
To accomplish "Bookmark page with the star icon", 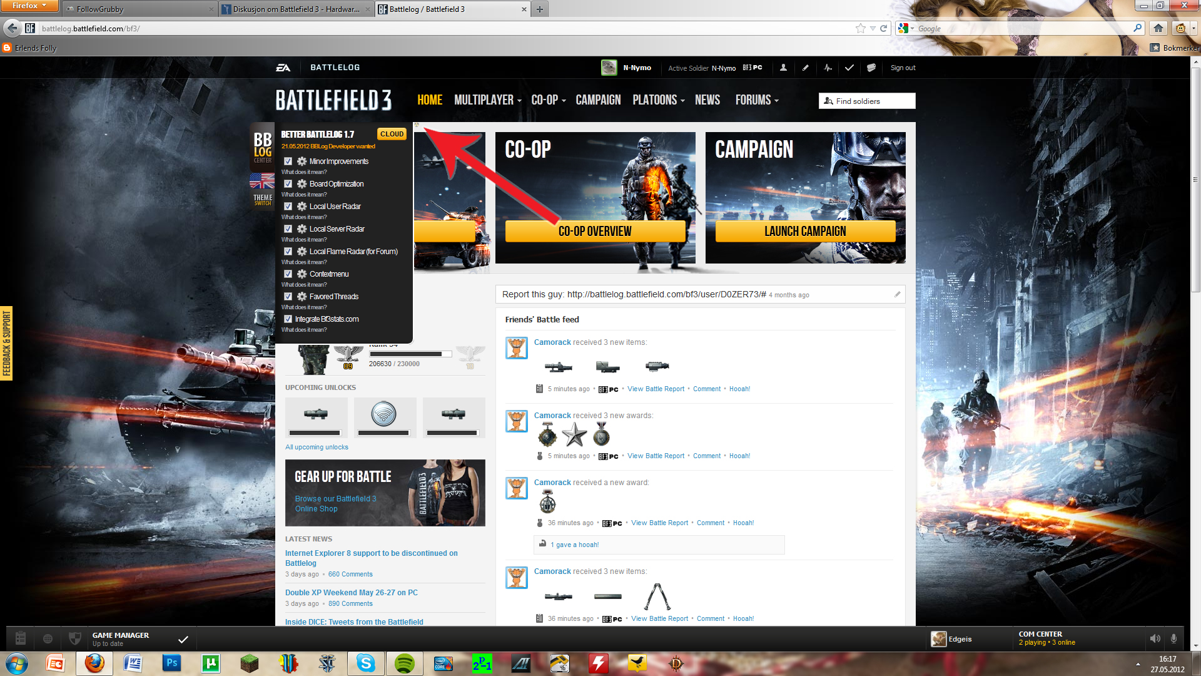I will (x=860, y=28).
